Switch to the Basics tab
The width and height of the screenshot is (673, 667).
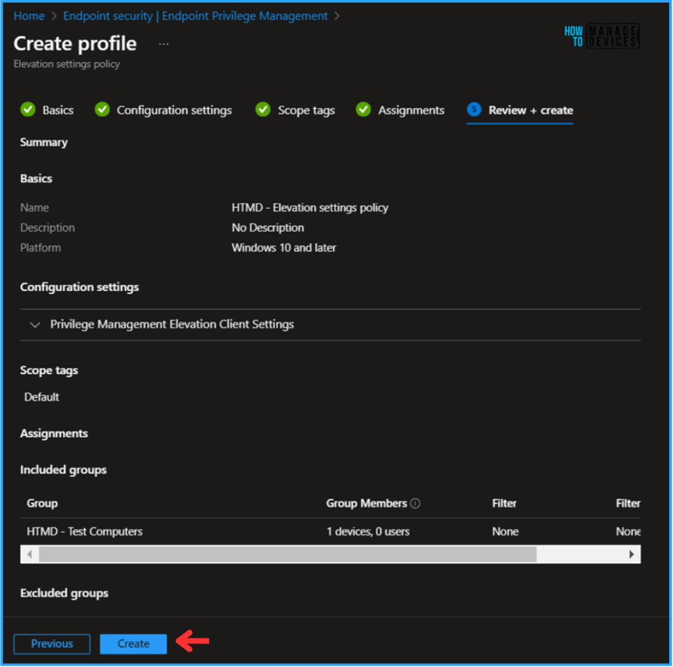pyautogui.click(x=58, y=110)
